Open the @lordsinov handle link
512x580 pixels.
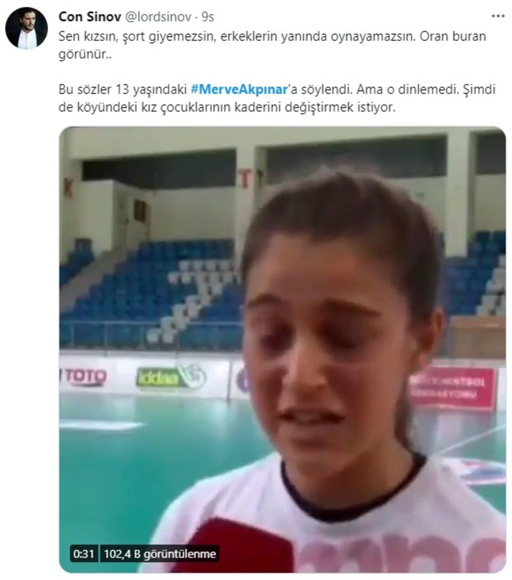[157, 17]
